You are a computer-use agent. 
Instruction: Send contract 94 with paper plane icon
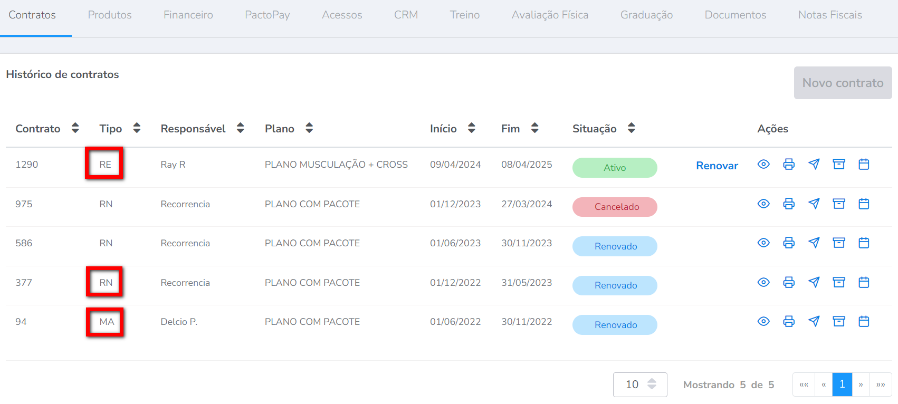point(814,321)
